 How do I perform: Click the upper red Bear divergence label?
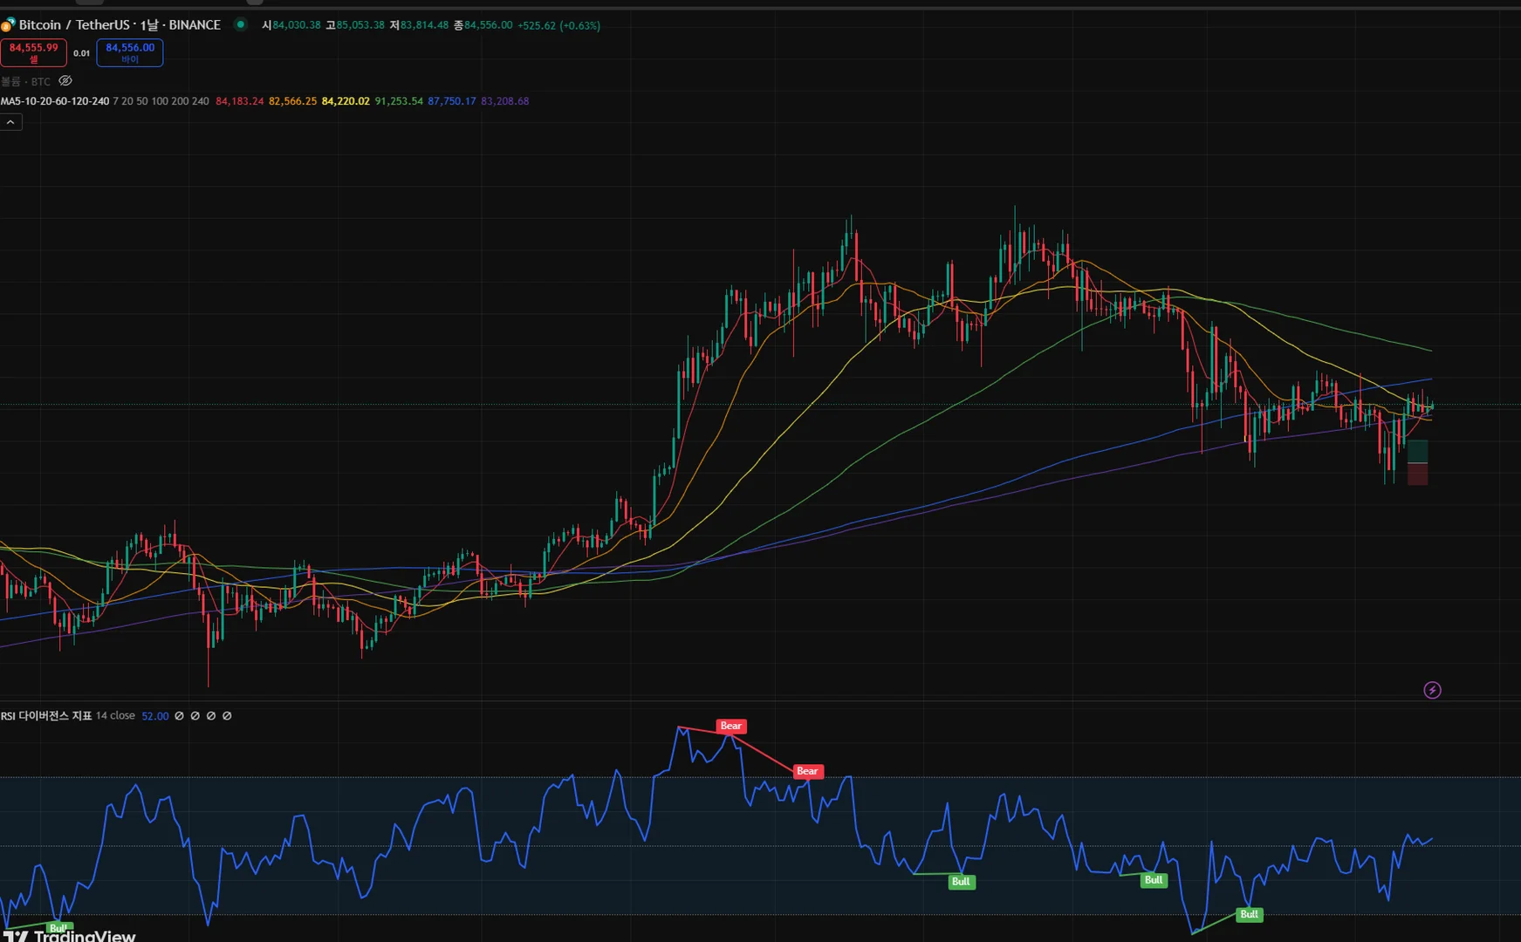click(730, 726)
